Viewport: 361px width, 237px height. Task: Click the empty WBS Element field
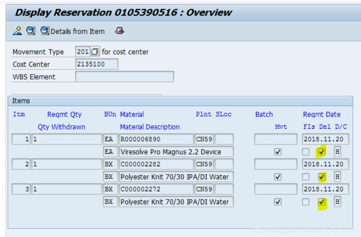[125, 76]
